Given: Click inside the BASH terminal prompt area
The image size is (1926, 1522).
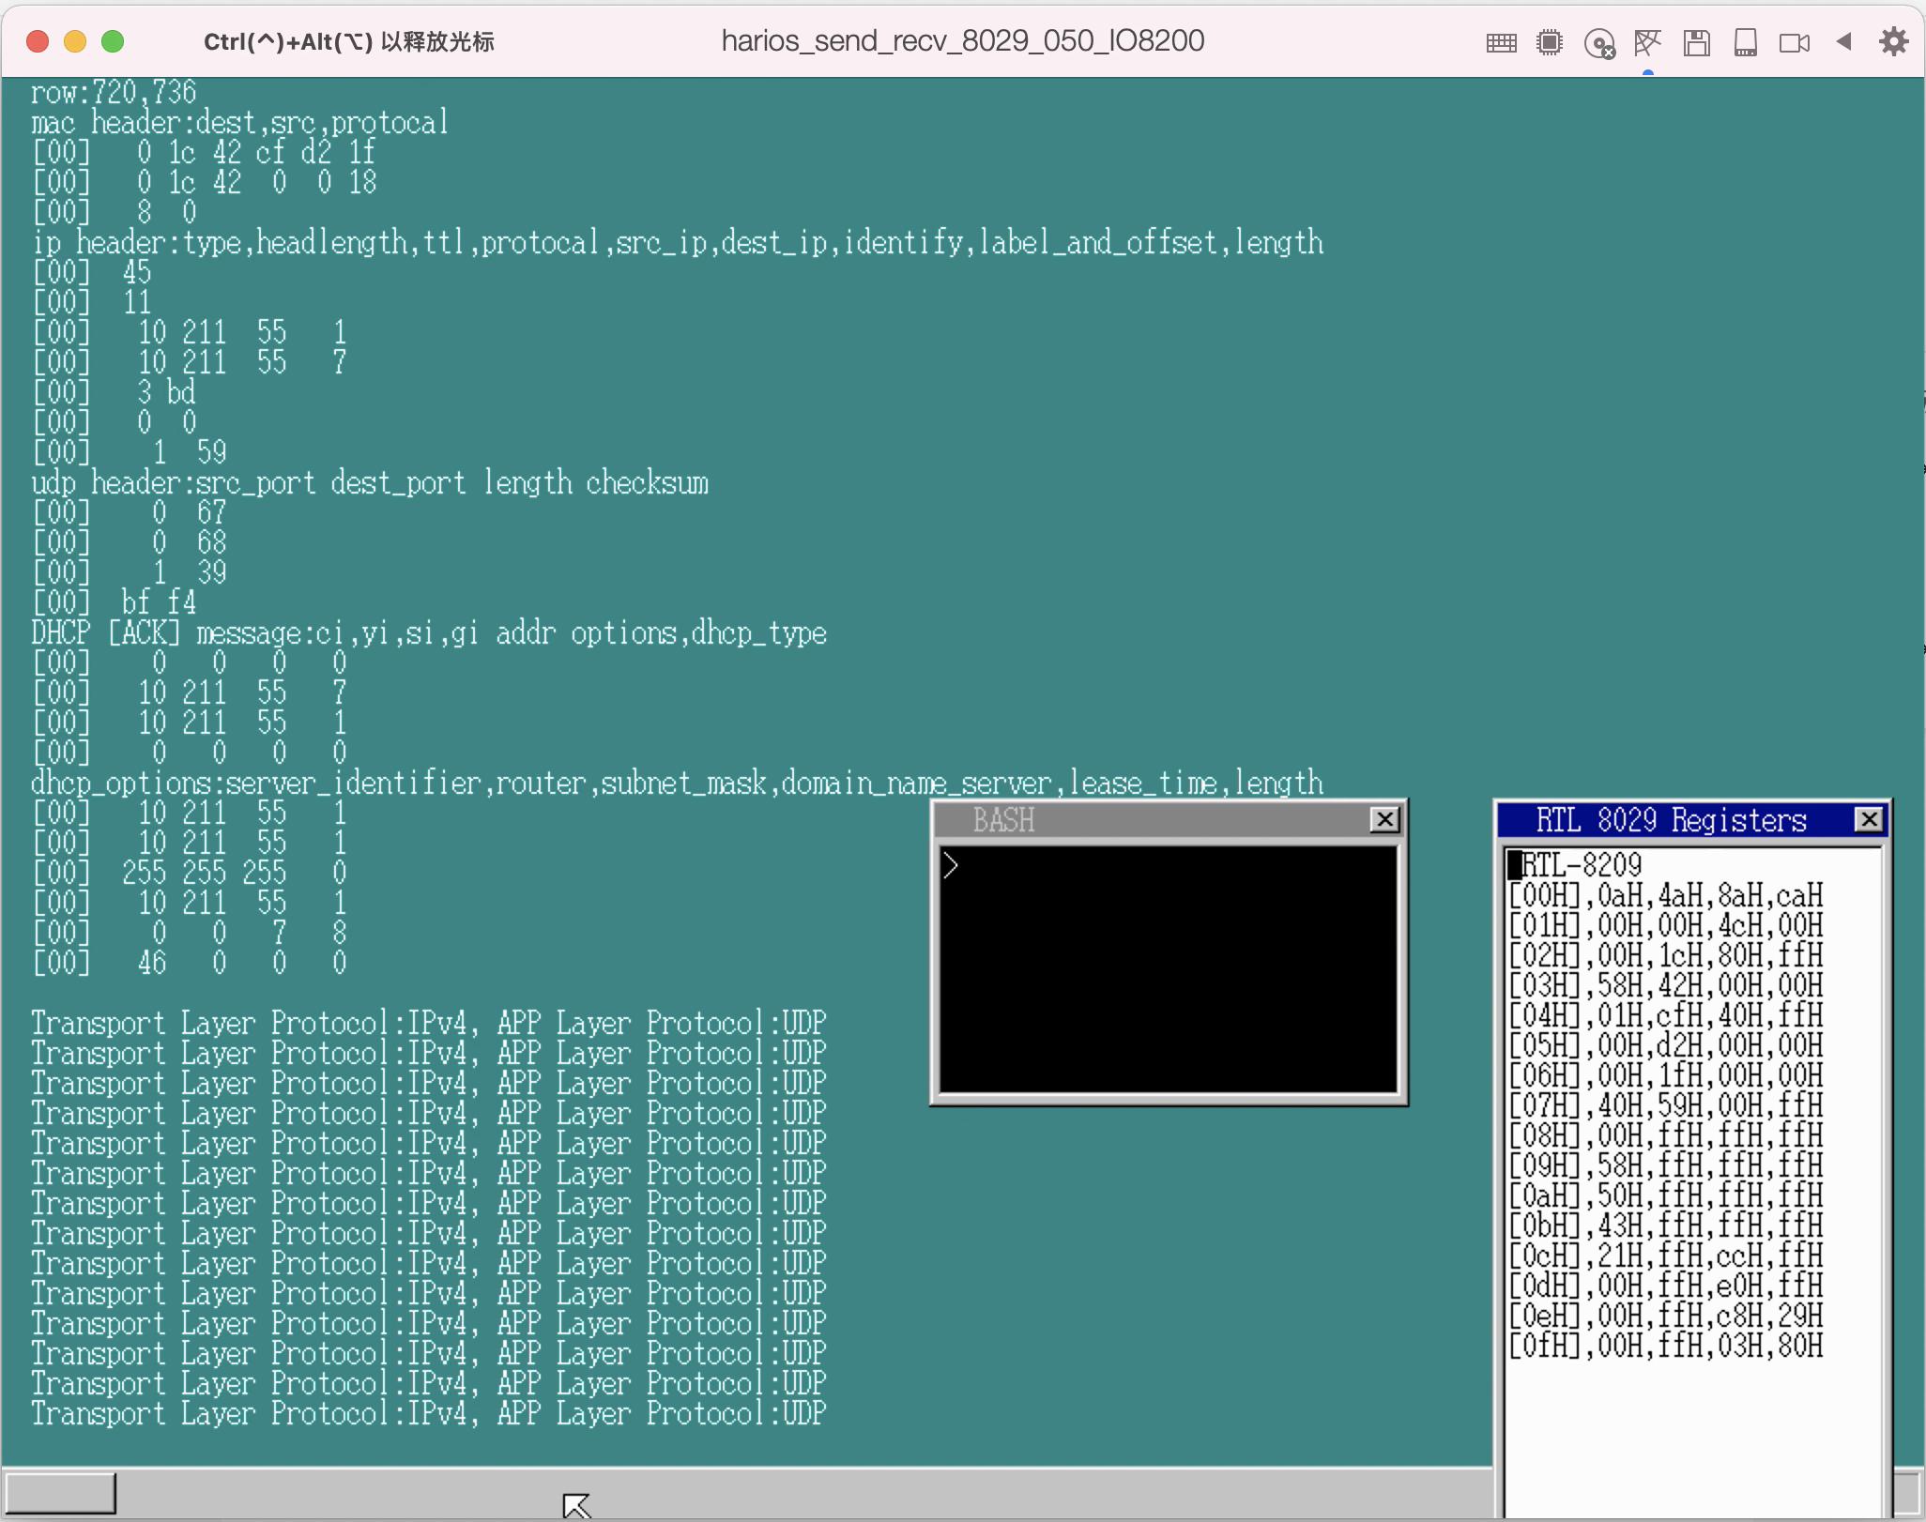Looking at the screenshot, I should click(x=1168, y=966).
